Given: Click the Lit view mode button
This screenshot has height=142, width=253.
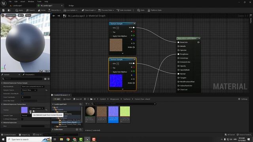Looking at the screenshot, I should (21, 15).
